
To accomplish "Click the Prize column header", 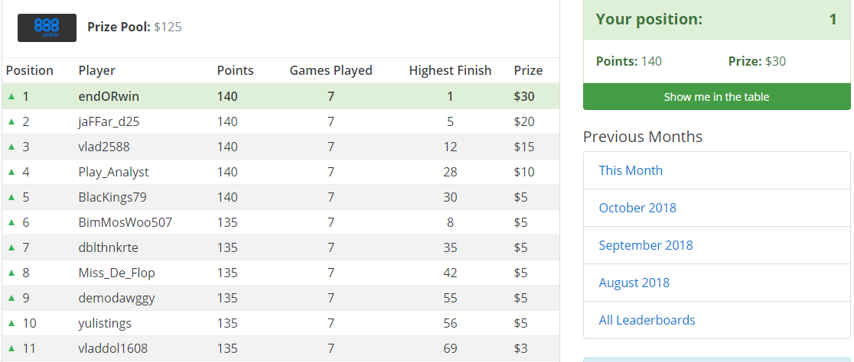I will coord(528,71).
